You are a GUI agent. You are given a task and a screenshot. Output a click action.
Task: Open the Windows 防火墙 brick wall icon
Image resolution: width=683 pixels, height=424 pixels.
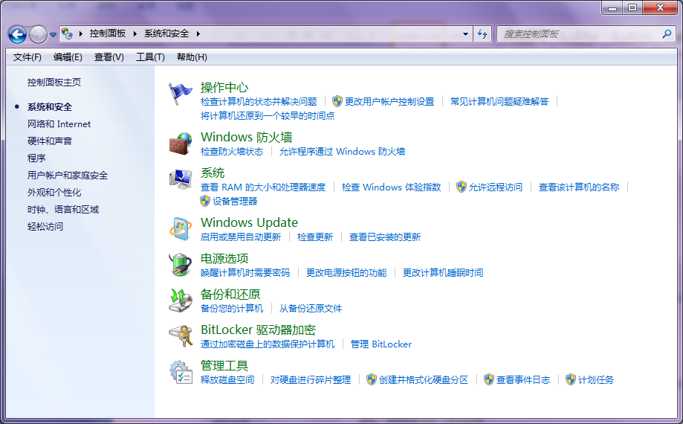click(181, 144)
